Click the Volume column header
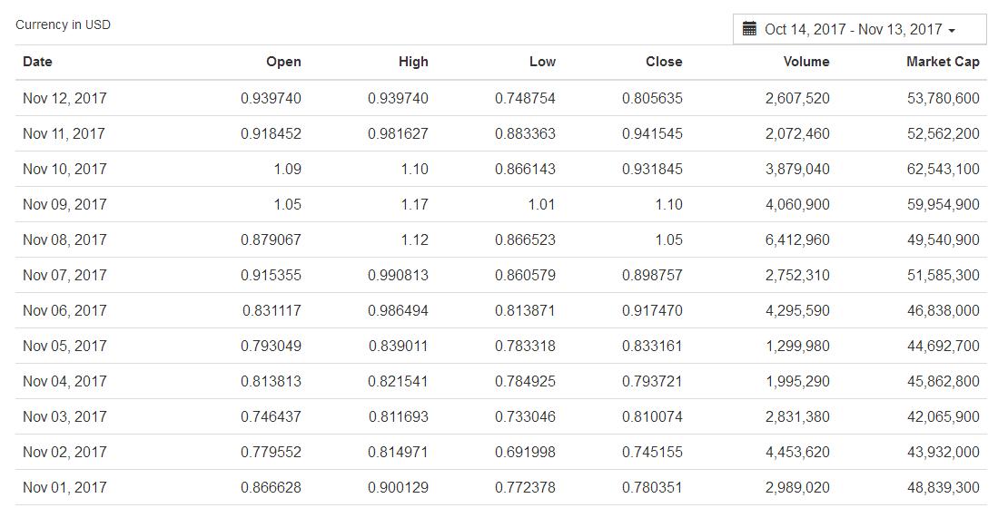The image size is (1008, 508). click(806, 62)
